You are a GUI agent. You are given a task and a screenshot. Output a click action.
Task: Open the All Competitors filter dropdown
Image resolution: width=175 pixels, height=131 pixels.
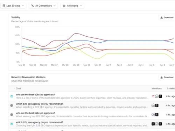[43, 6]
